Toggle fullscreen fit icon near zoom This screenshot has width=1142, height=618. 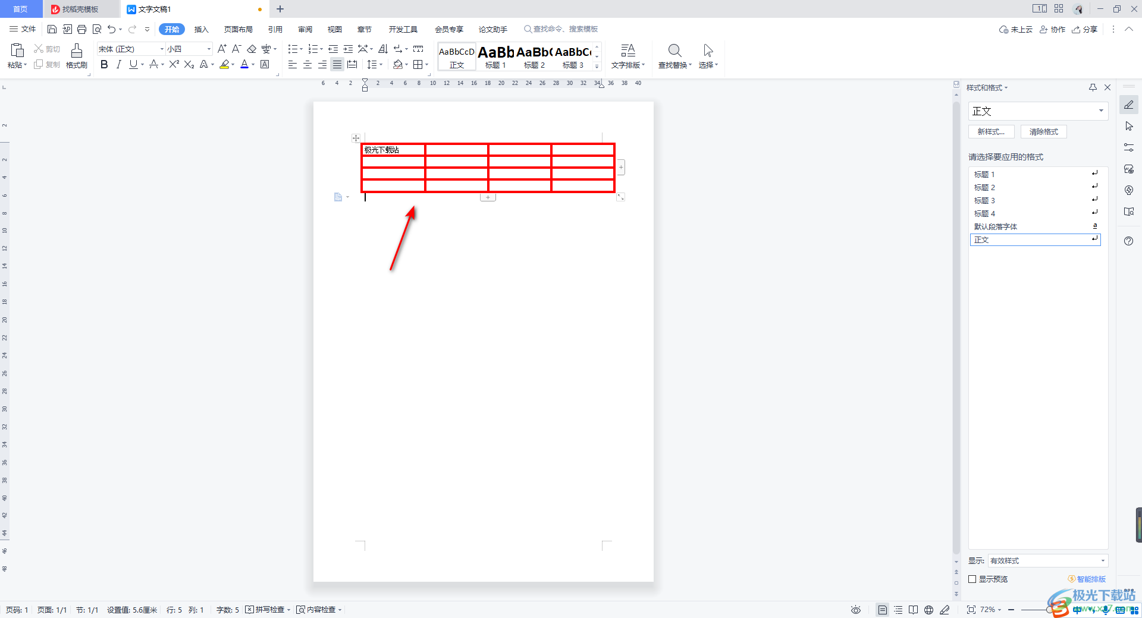(x=971, y=610)
